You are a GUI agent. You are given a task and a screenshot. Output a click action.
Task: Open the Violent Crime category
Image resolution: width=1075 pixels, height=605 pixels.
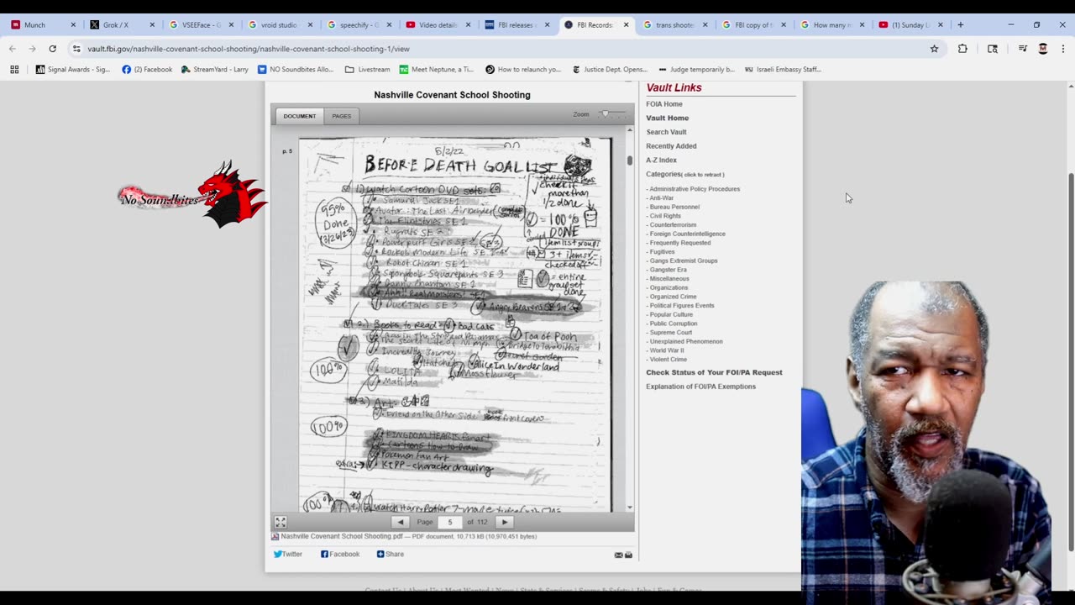coord(668,360)
